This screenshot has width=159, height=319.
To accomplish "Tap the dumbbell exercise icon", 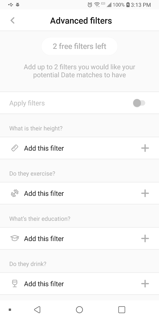I will tap(15, 193).
